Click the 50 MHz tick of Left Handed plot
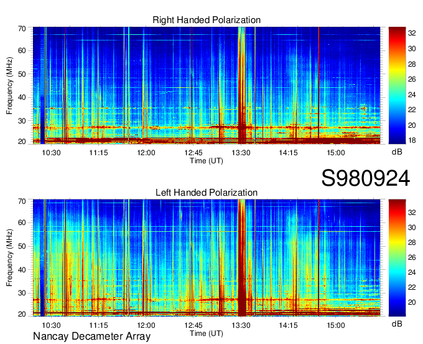This screenshot has height=344, width=423. (x=22, y=246)
